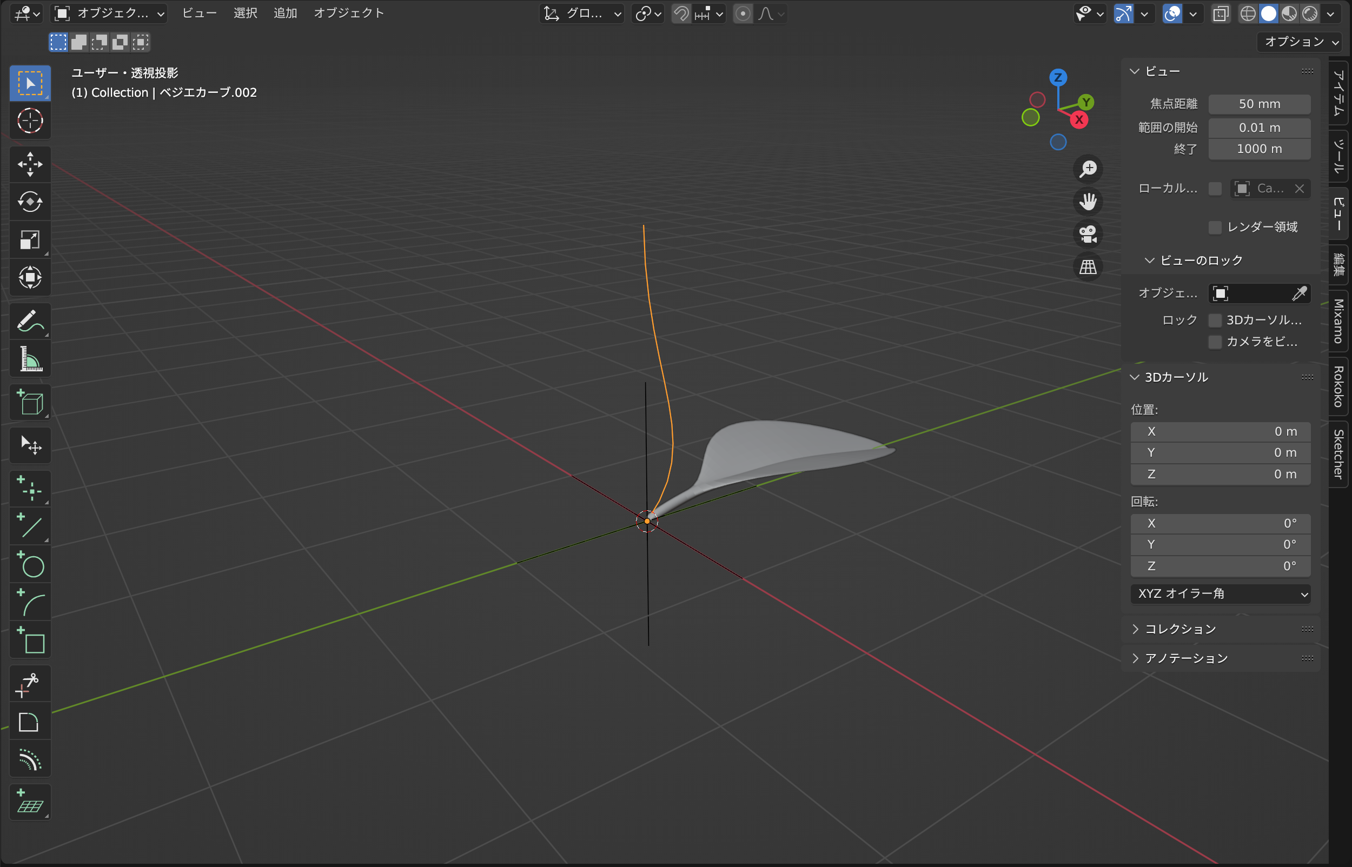Viewport: 1352px width, 867px height.
Task: Select the Transform tool
Action: click(x=30, y=277)
